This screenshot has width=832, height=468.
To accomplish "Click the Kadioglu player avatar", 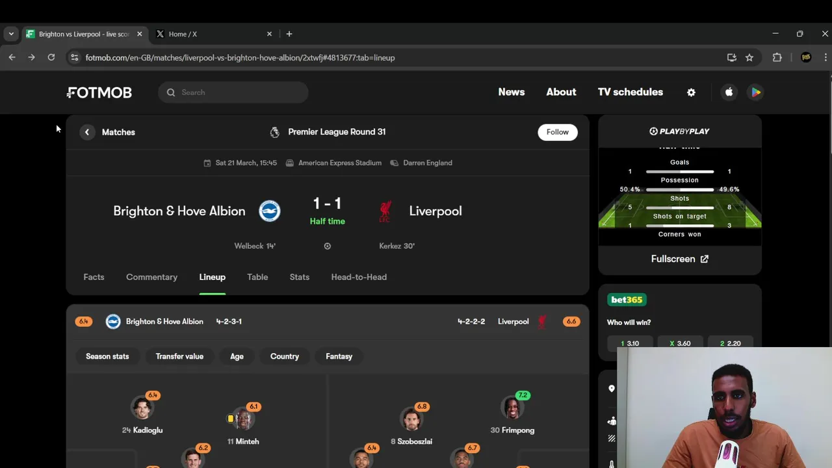I will pyautogui.click(x=142, y=408).
